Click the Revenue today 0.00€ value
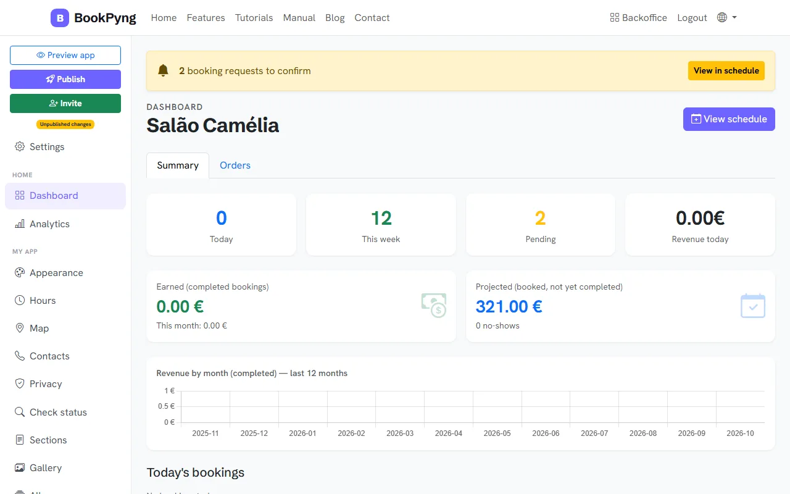 [x=700, y=218]
